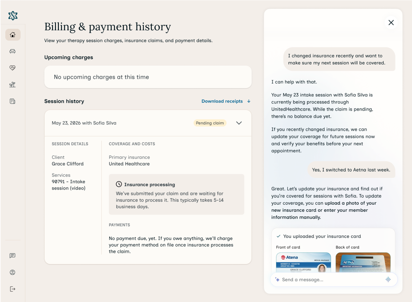Image resolution: width=412 pixels, height=302 pixels.
Task: Click the checkmark next to uploaded card
Action: pos(278,236)
